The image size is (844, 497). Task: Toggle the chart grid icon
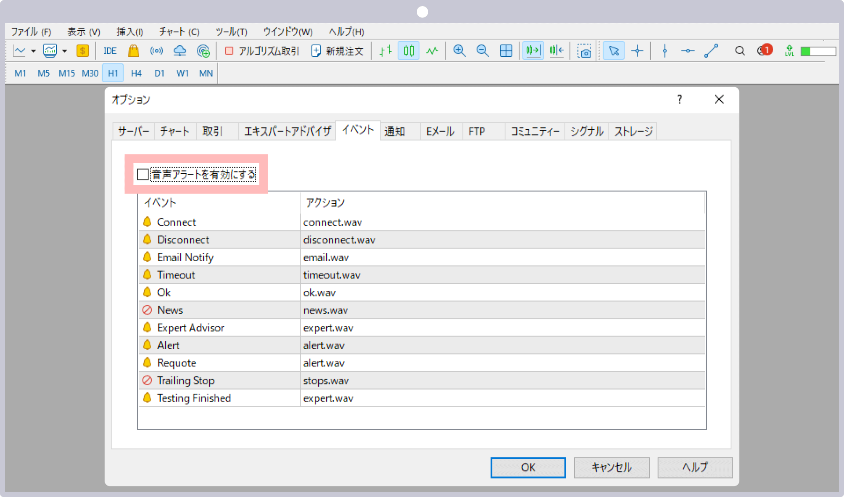point(506,51)
